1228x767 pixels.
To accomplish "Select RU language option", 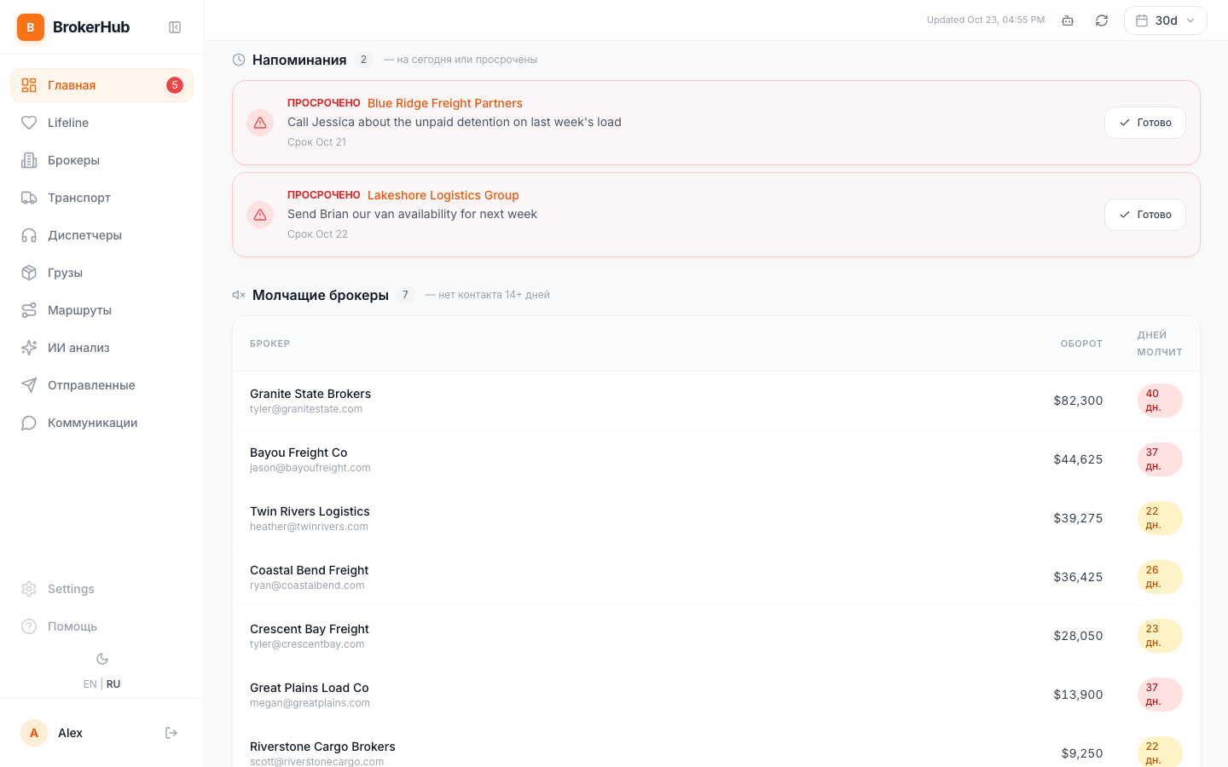I will coord(113,684).
